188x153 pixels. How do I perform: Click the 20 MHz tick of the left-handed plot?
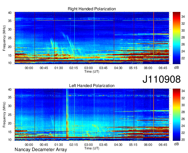coord(10,123)
